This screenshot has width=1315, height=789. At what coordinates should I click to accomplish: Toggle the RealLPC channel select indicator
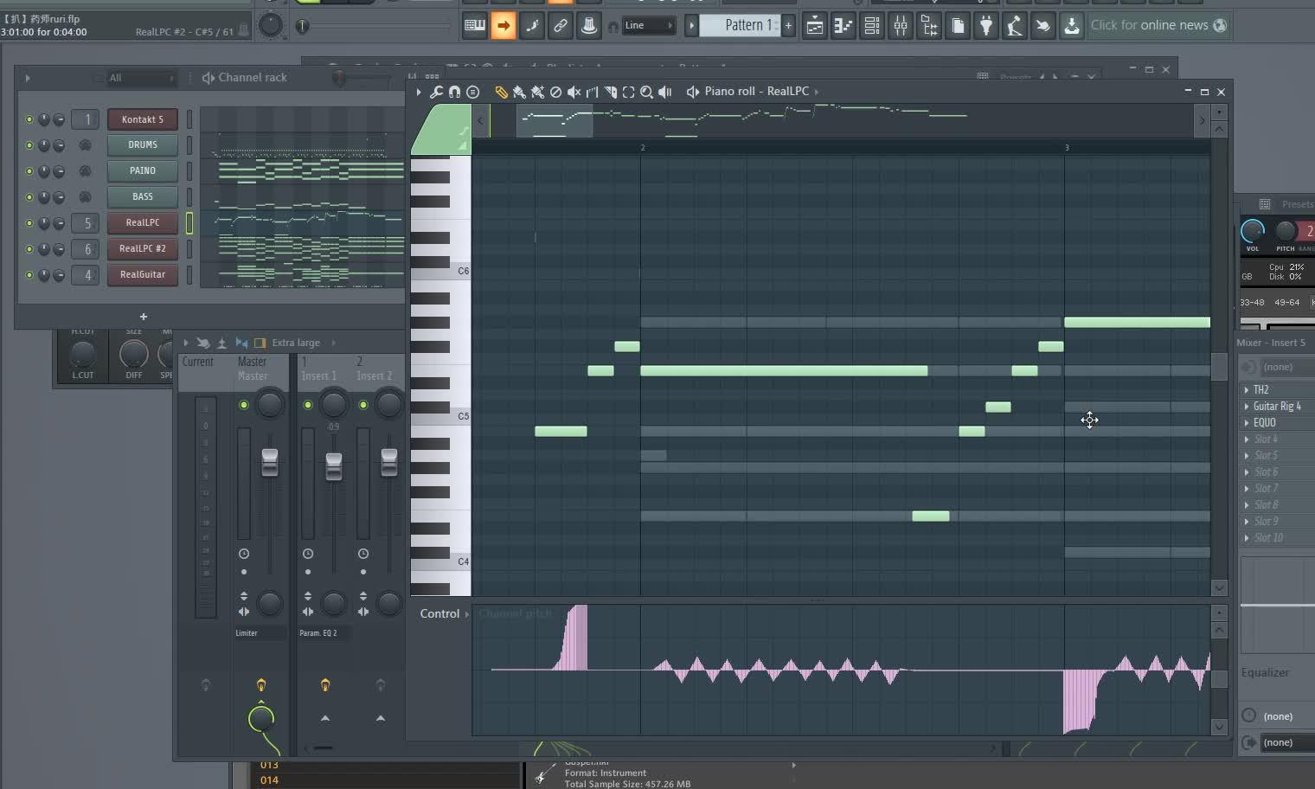pyautogui.click(x=189, y=223)
